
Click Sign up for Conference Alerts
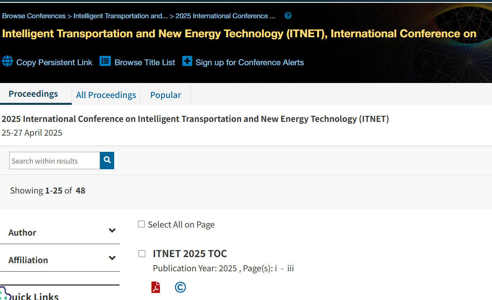click(x=250, y=62)
